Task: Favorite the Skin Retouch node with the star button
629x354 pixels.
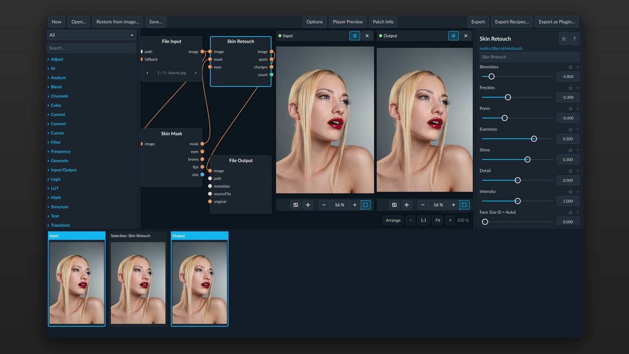Action: 563,39
